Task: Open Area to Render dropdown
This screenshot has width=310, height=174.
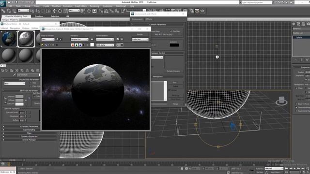Action: click(x=47, y=39)
